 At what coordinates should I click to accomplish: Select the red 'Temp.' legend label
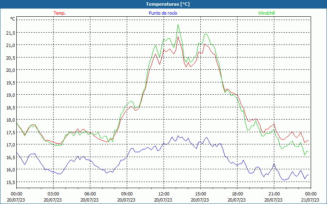(60, 13)
